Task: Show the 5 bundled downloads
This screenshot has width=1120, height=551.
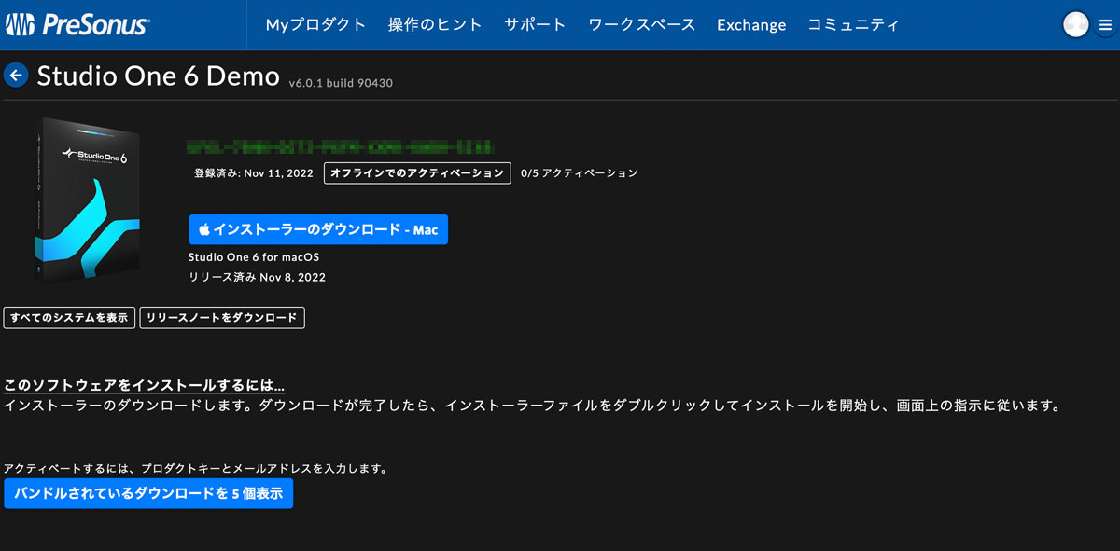Action: 148,493
